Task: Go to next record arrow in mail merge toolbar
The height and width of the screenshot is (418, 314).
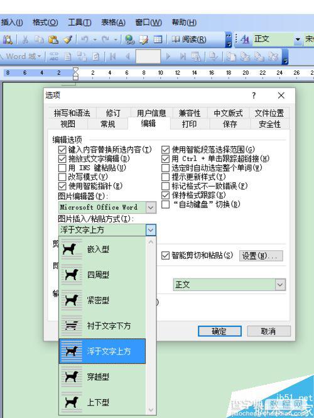Action: pos(168,57)
